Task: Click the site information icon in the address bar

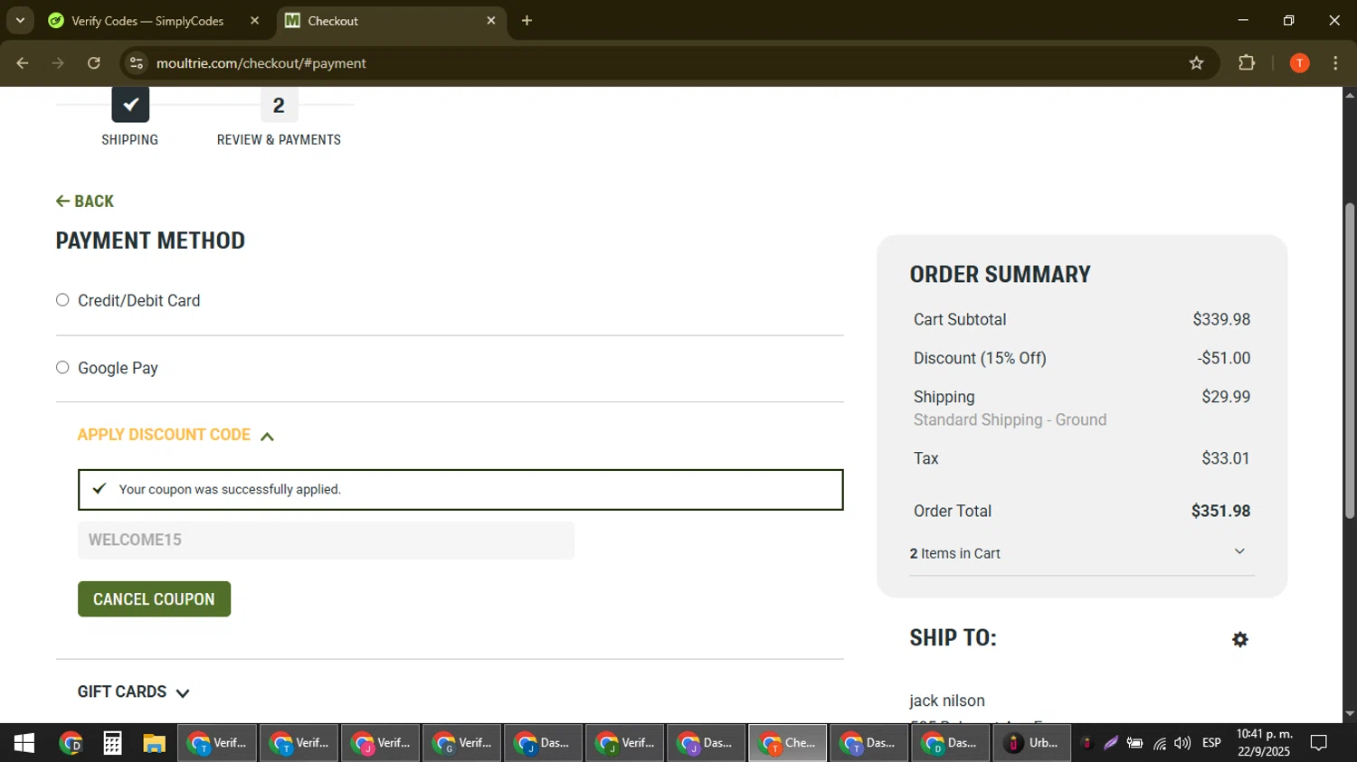Action: click(137, 63)
